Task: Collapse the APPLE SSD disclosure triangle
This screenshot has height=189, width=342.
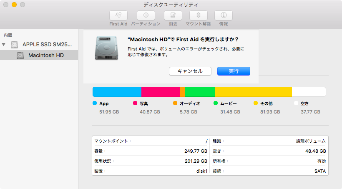Action: [x=4, y=45]
